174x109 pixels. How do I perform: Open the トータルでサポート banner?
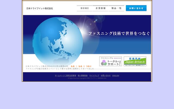click(111, 61)
